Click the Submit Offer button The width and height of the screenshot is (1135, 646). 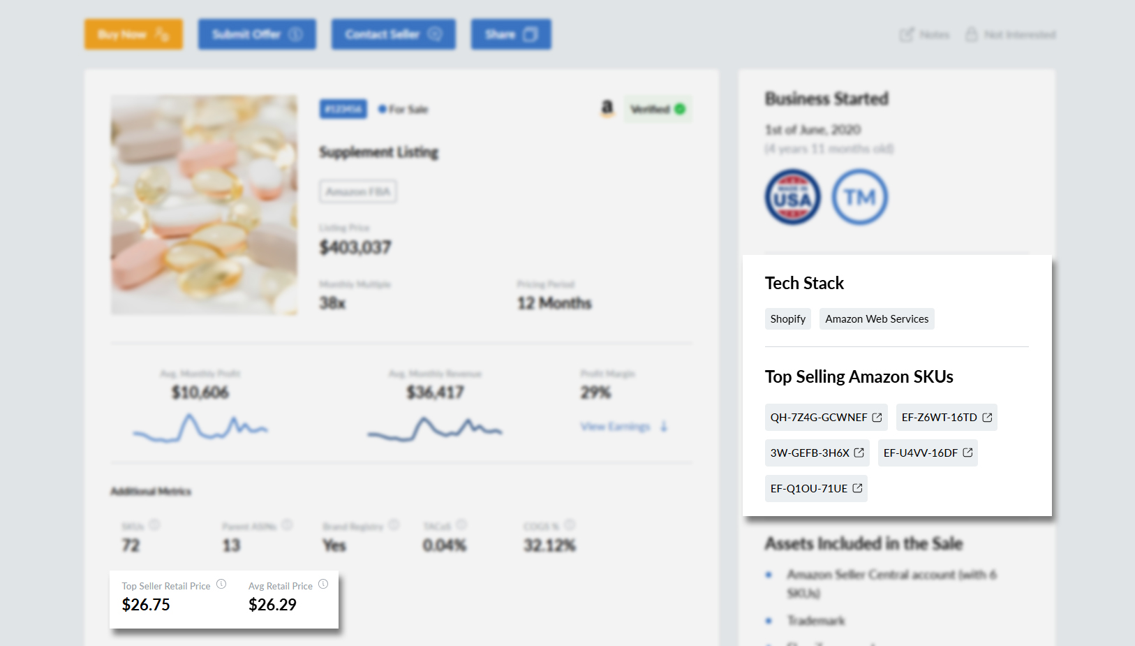[x=256, y=34]
